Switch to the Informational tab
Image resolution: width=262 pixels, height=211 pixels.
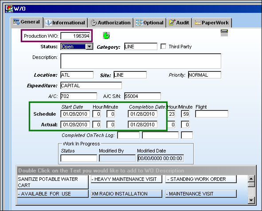tap(66, 23)
